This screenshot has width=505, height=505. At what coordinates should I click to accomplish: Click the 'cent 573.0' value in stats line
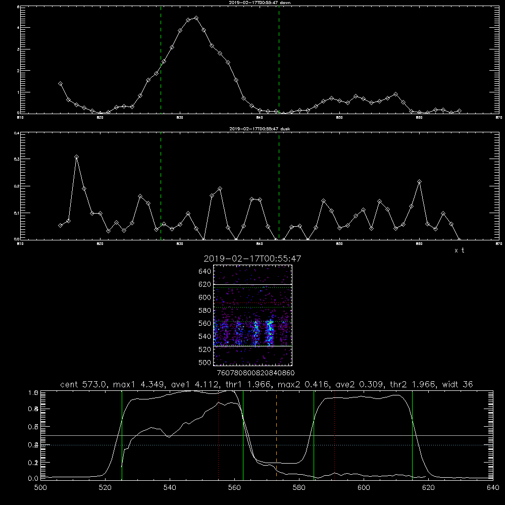point(83,384)
